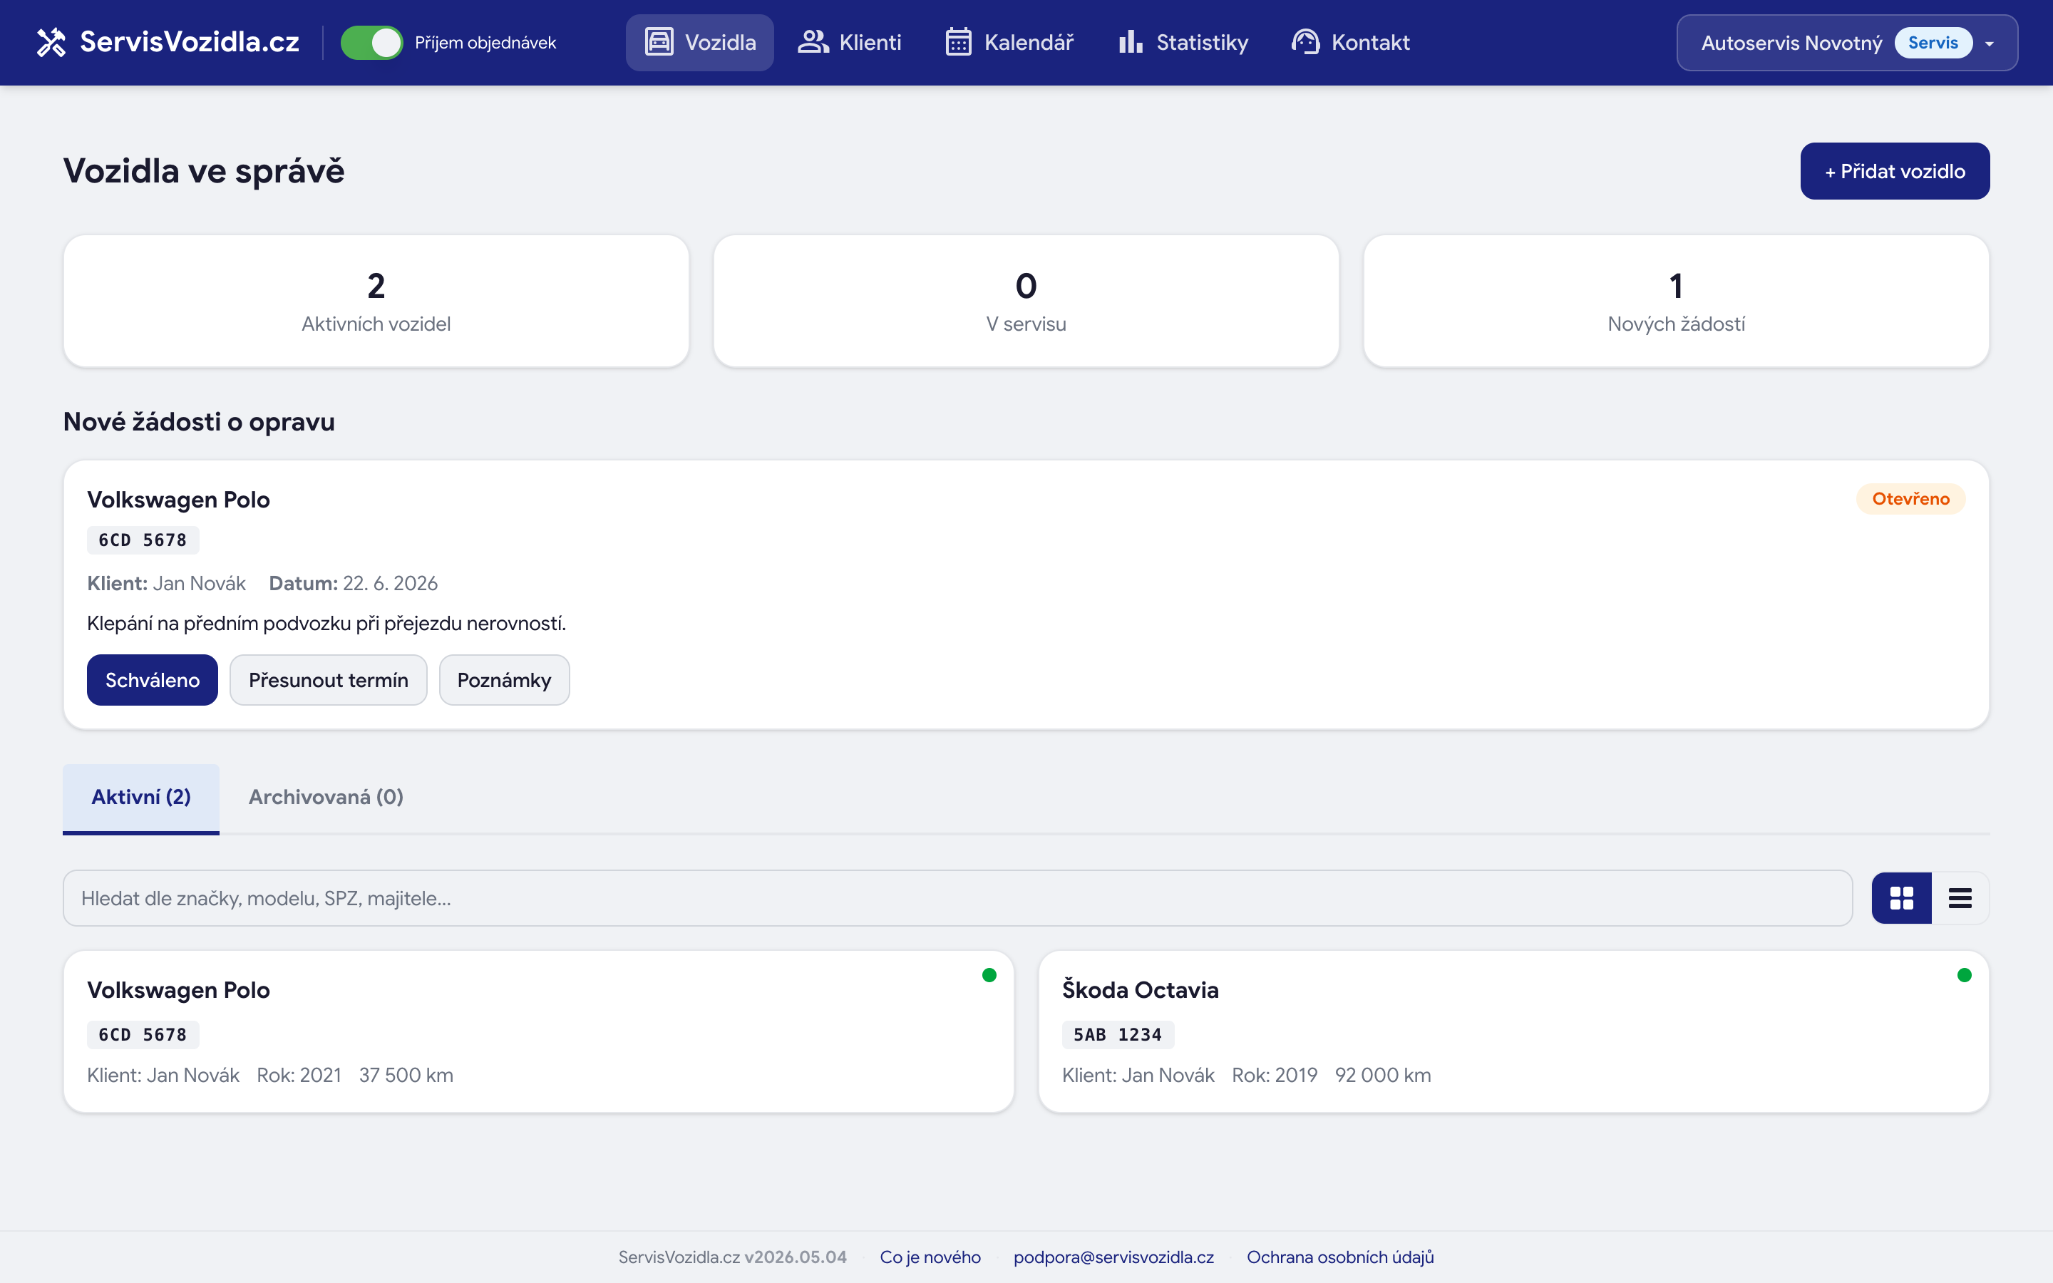The image size is (2053, 1283).
Task: Switch to grid view layout
Action: 1902,898
